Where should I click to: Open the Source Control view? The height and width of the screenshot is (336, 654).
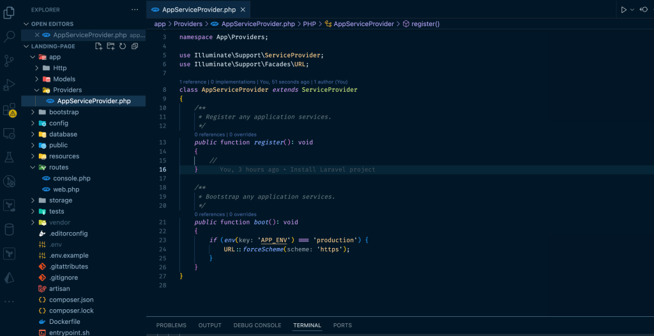9,61
